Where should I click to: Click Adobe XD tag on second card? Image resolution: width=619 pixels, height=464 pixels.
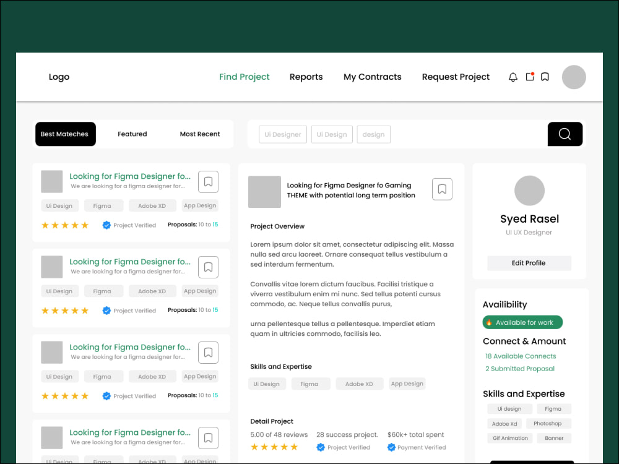tap(152, 291)
